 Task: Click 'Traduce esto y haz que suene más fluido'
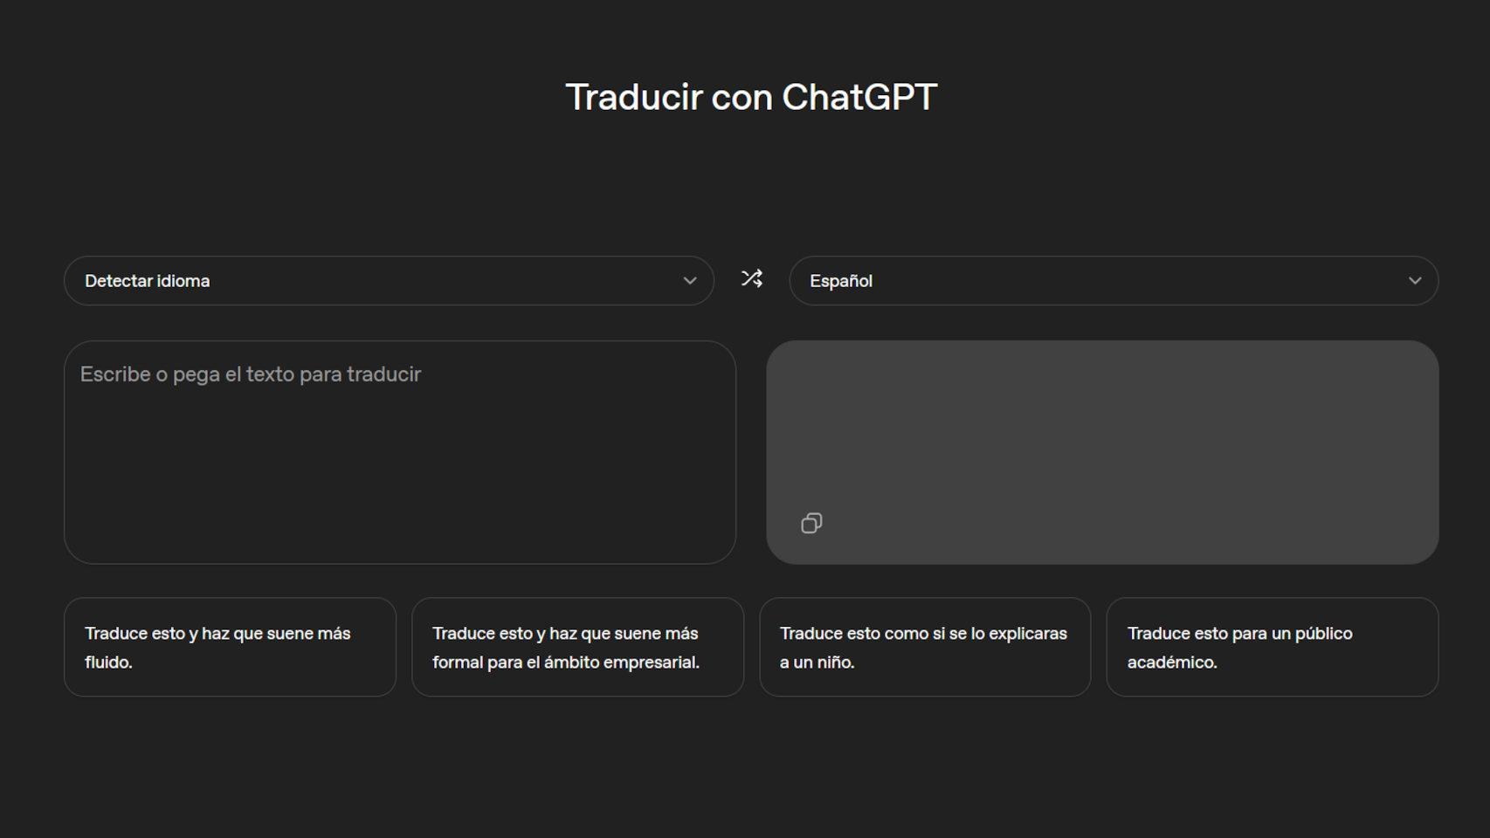pyautogui.click(x=230, y=647)
